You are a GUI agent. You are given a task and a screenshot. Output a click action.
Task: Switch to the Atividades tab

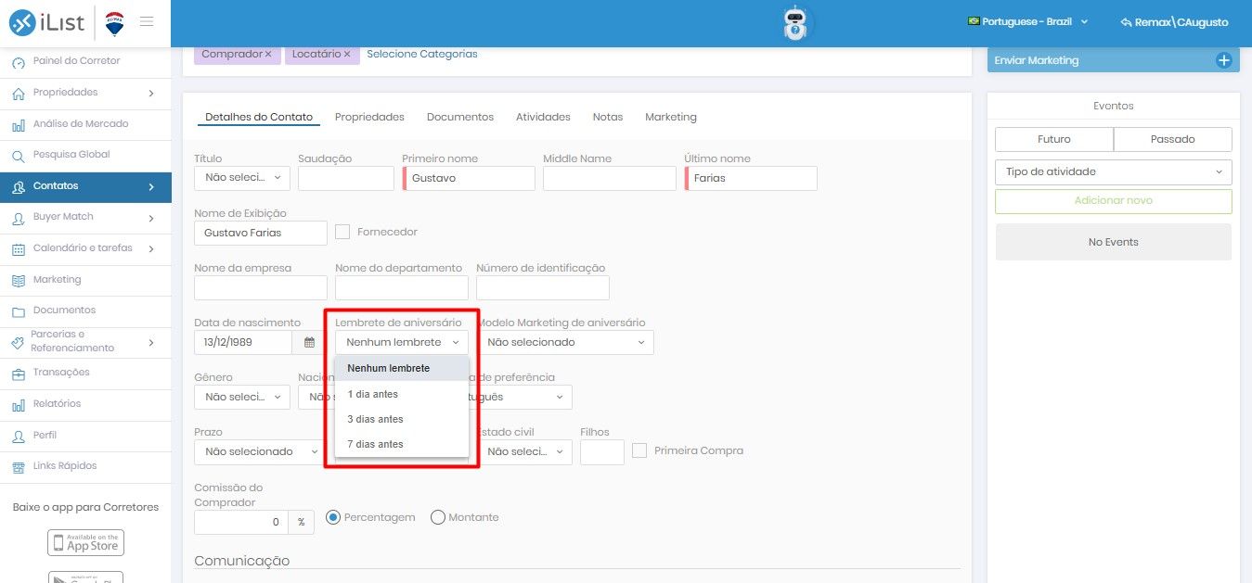[x=543, y=117]
